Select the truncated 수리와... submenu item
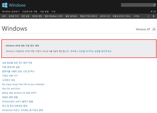 click(137, 16)
